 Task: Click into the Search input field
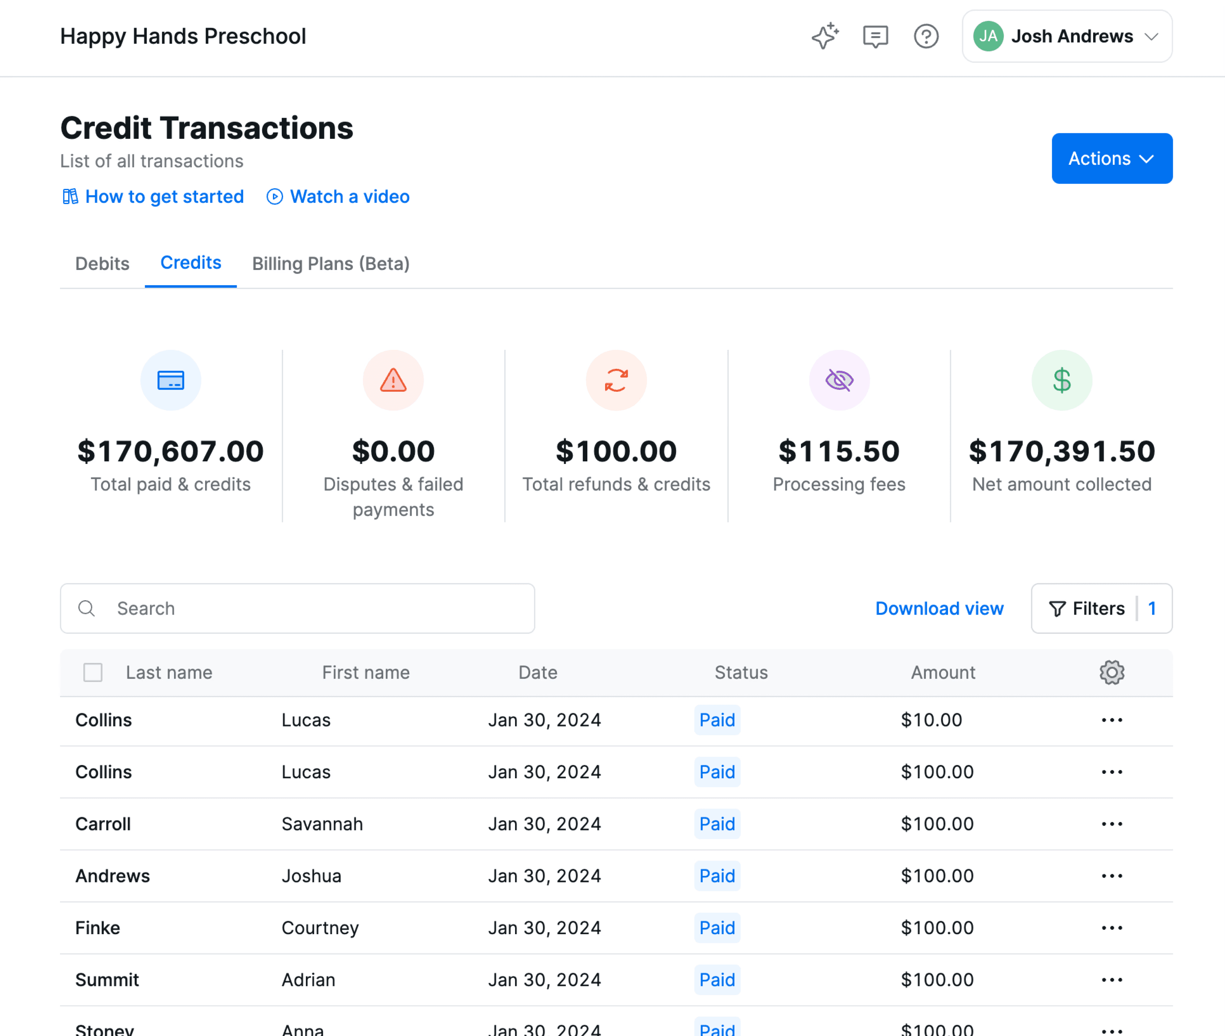point(317,608)
